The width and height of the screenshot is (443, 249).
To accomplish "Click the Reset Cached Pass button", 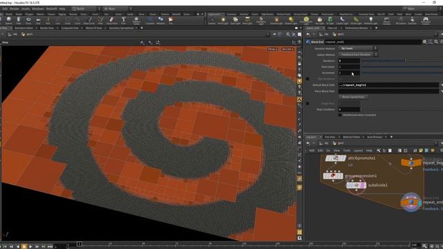I will click(353, 97).
